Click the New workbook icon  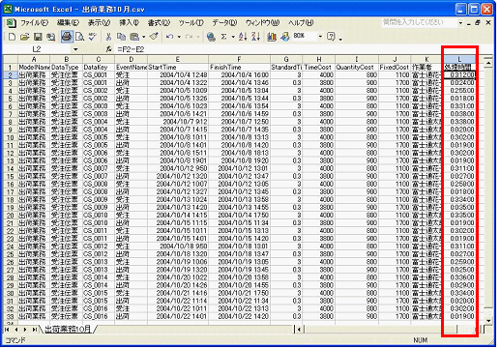click(12, 37)
